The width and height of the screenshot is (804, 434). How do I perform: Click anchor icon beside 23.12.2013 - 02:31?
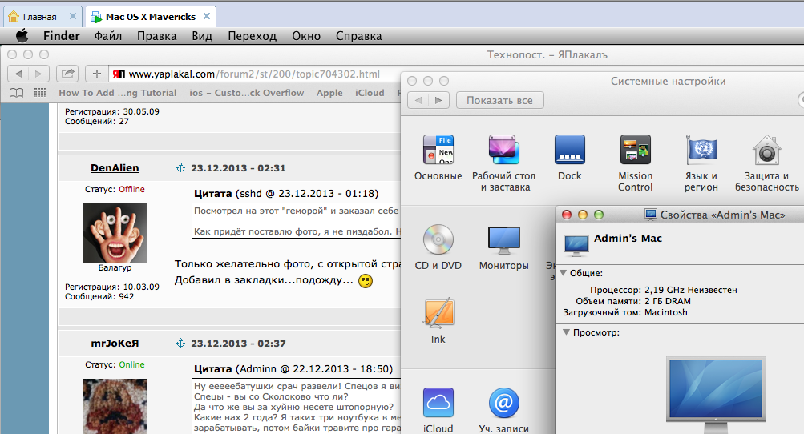(x=180, y=167)
